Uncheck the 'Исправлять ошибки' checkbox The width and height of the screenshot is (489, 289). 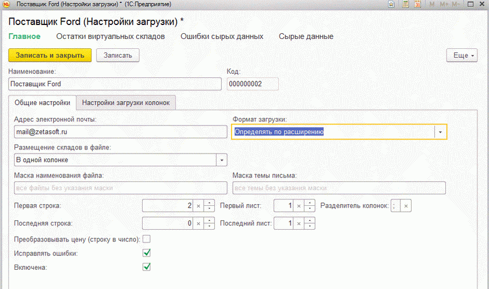[147, 253]
